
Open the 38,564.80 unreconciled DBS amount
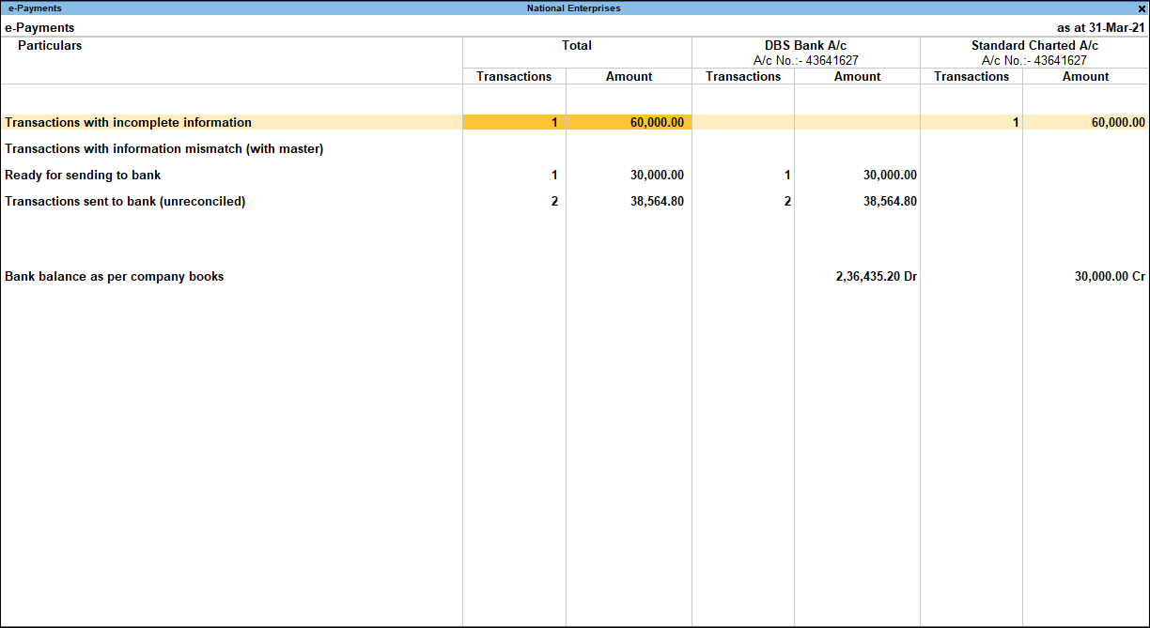coord(889,201)
